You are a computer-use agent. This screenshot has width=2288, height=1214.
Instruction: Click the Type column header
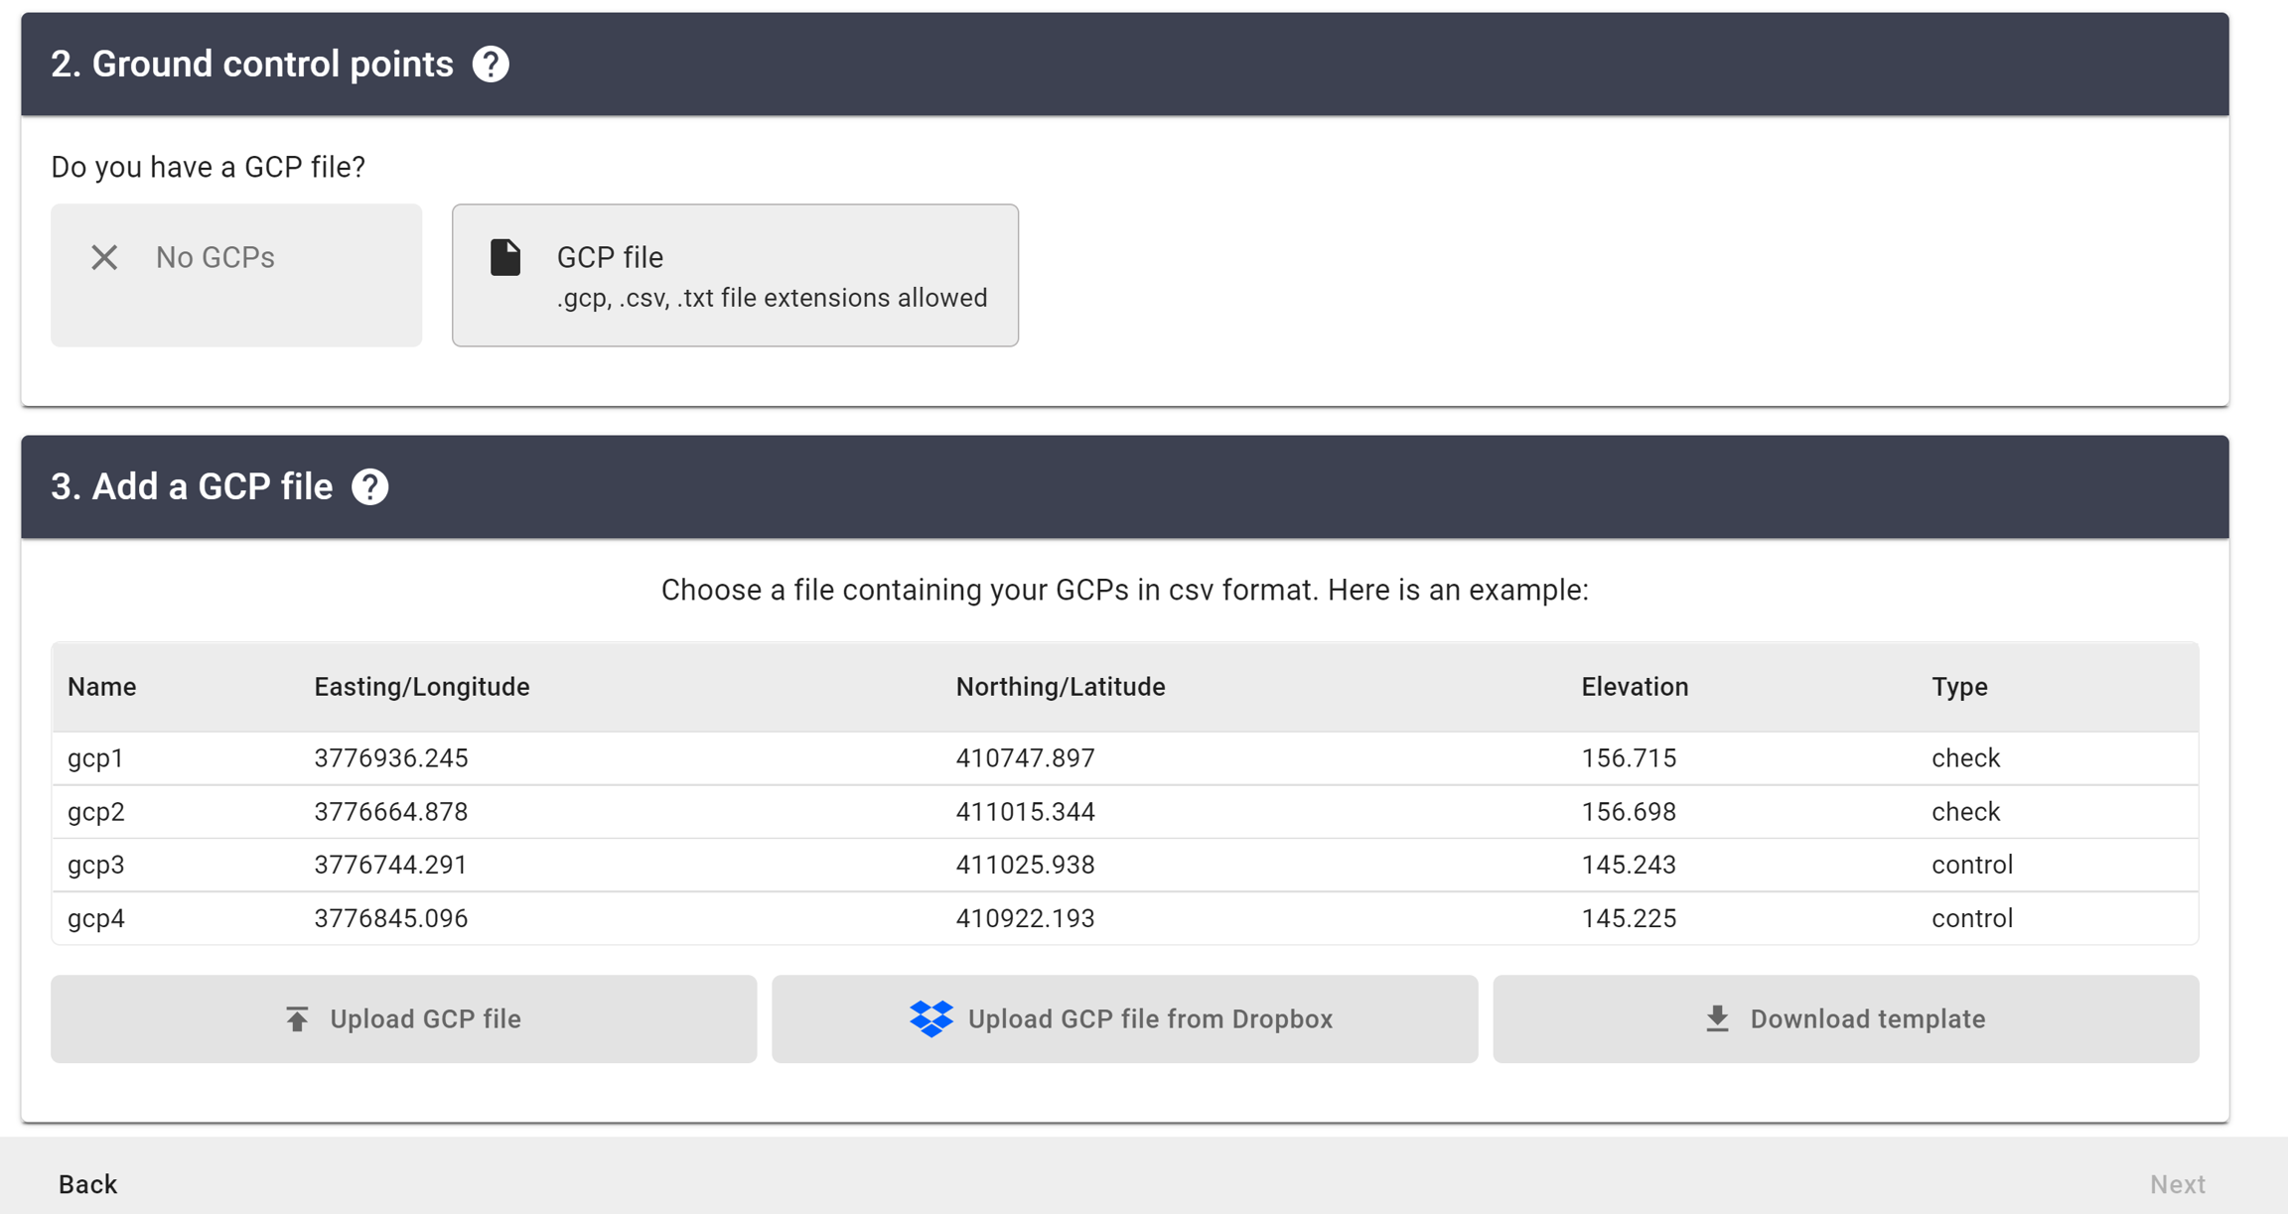1958,687
